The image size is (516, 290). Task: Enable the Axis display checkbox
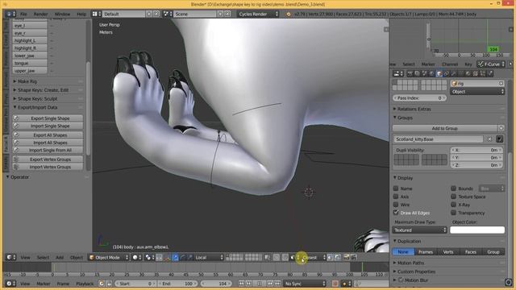396,197
